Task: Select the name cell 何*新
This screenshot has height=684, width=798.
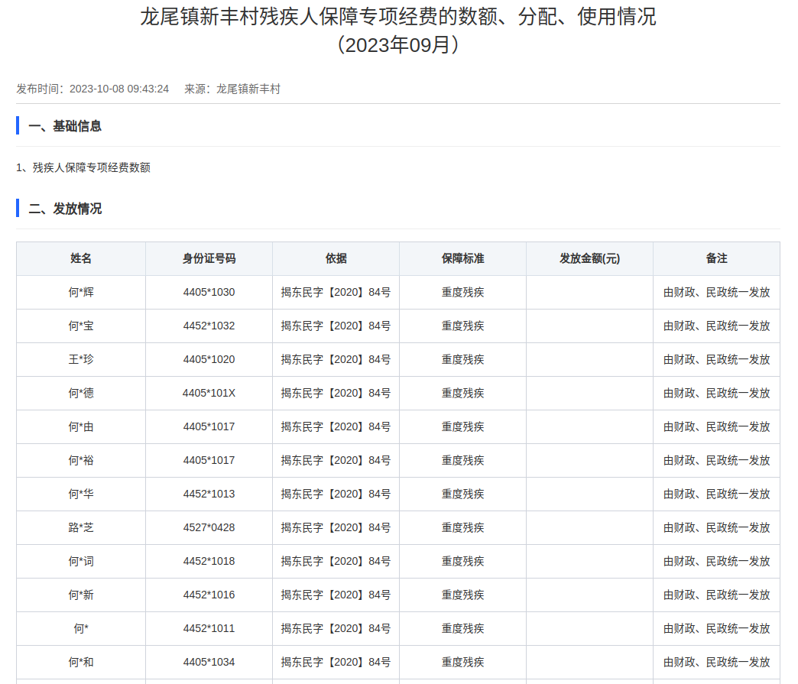Action: 81,595
